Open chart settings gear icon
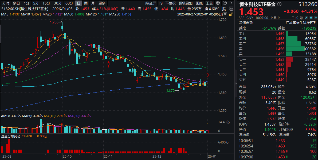This screenshot has width=318, height=160. (218, 3)
